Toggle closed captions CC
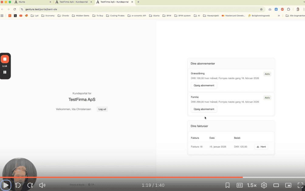The image size is (305, 191). click(x=240, y=185)
